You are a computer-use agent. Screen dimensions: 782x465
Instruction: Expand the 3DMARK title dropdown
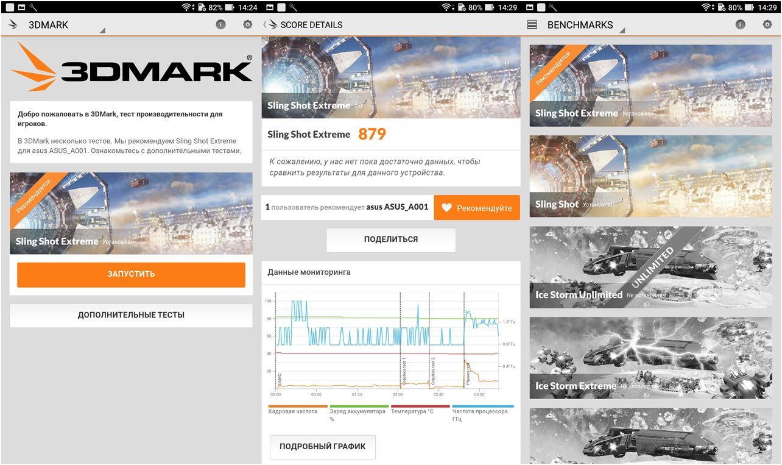[102, 30]
